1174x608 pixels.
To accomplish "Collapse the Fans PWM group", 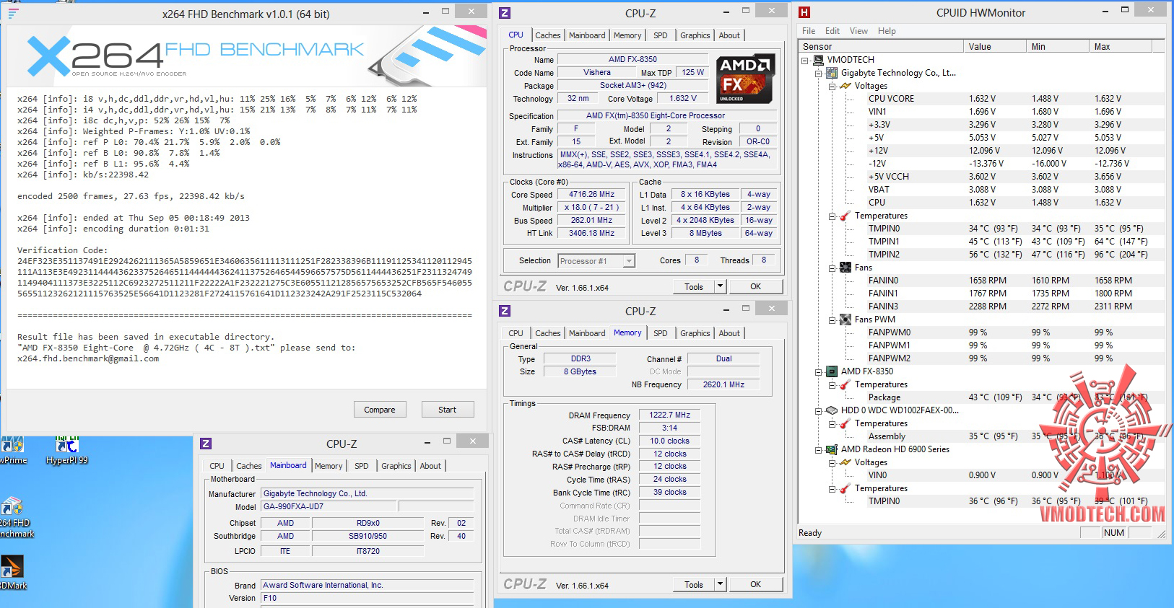I will pos(832,320).
